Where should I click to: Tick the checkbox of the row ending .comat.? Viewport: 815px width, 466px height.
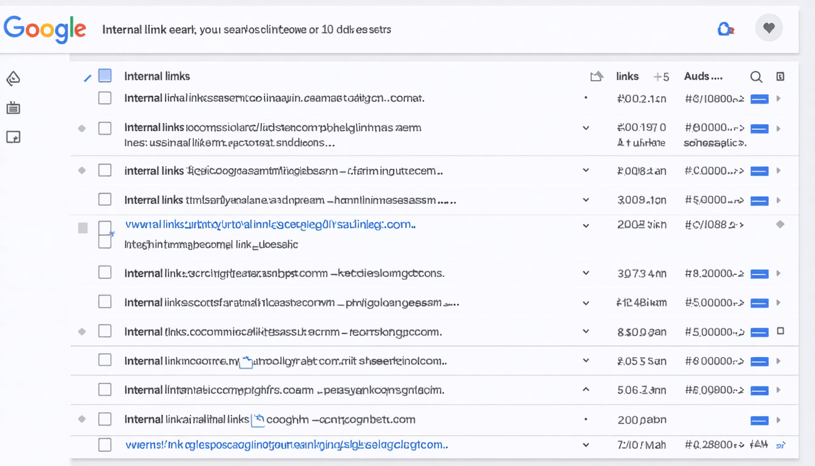pos(105,98)
